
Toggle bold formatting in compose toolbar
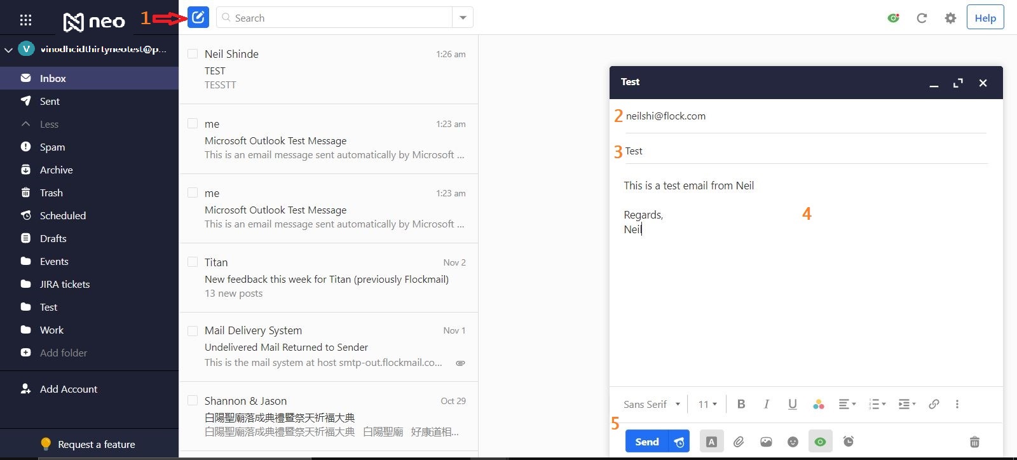click(741, 404)
